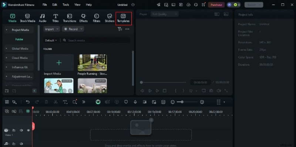The height and width of the screenshot is (147, 296).
Task: Add a new track in timeline header
Action: pos(7,111)
